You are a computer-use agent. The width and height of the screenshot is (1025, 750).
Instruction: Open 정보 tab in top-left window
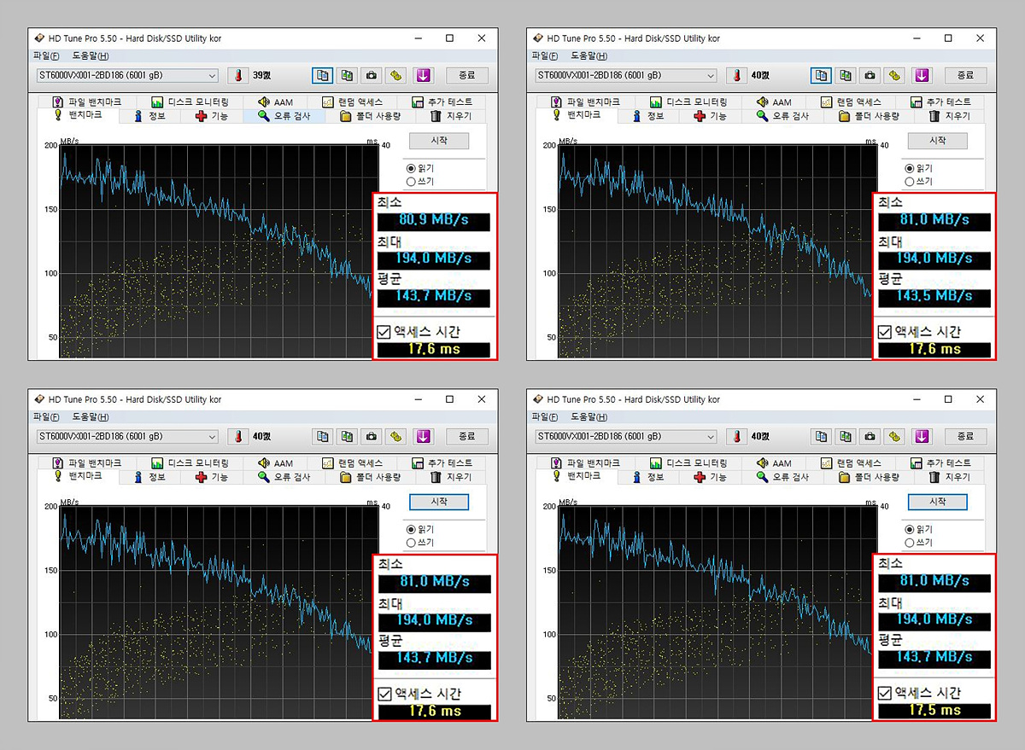tap(149, 116)
